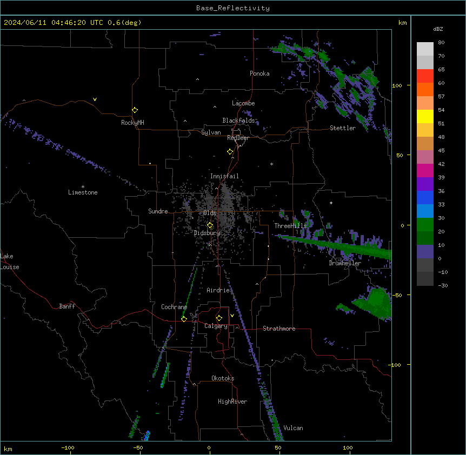Click the Drumheller town label
The width and height of the screenshot is (466, 455).
tap(345, 263)
